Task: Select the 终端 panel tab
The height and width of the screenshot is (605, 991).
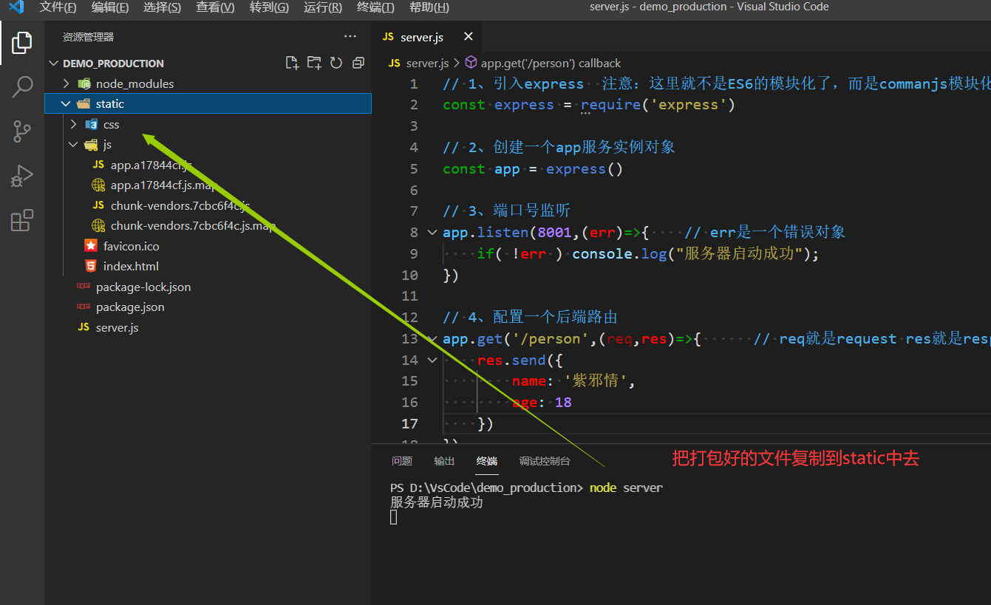Action: pos(487,461)
